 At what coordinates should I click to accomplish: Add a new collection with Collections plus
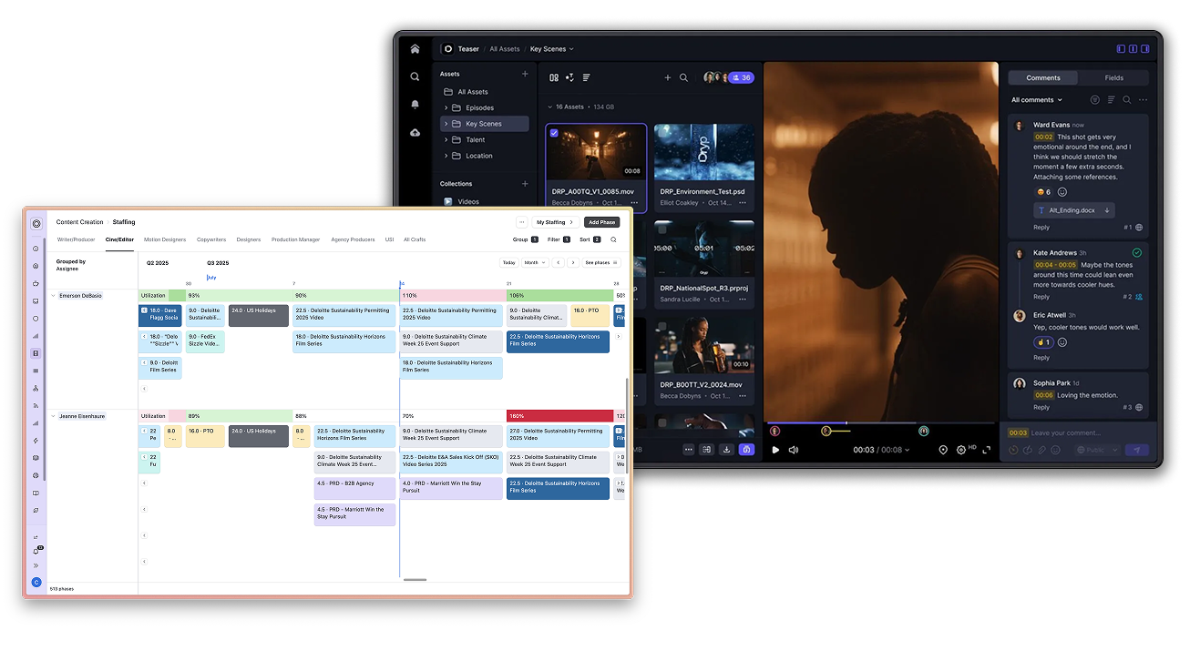point(525,184)
